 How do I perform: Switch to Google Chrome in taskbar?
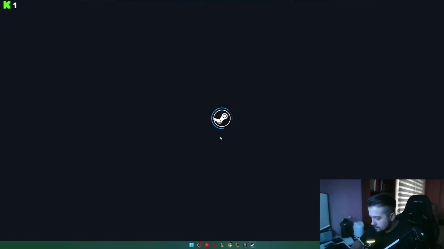(230, 245)
